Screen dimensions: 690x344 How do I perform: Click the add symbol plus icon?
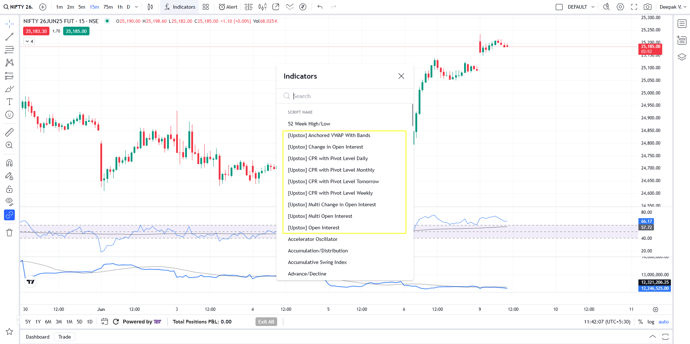tap(43, 7)
